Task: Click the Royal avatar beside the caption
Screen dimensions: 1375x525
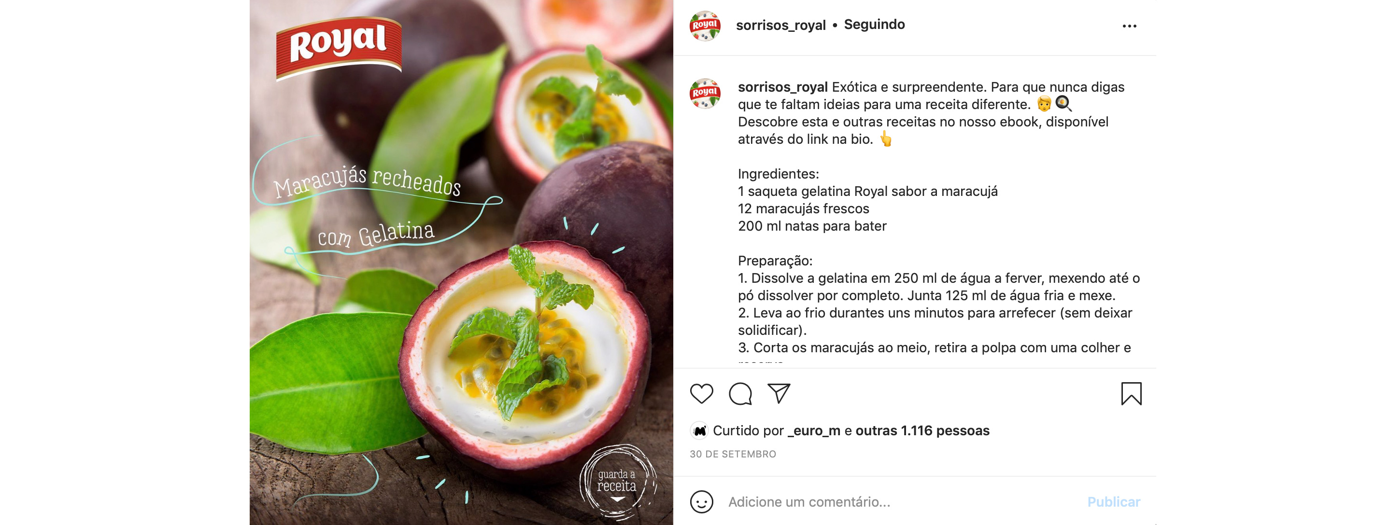Action: [705, 94]
